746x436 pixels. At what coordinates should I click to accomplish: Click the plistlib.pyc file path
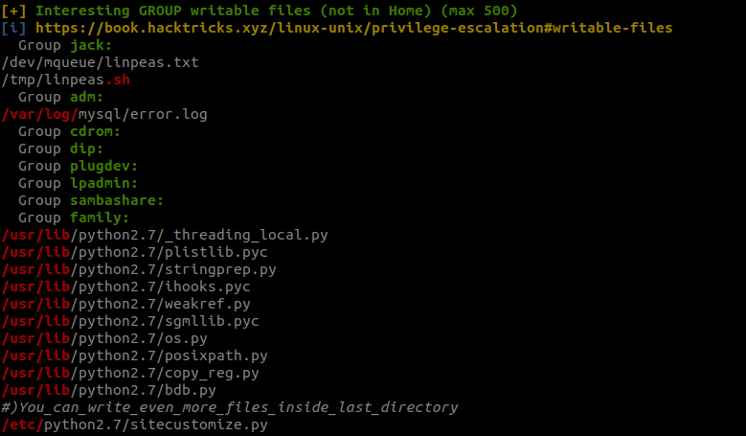135,252
